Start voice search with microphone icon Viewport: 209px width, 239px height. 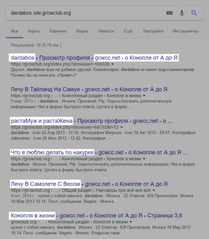182,13
